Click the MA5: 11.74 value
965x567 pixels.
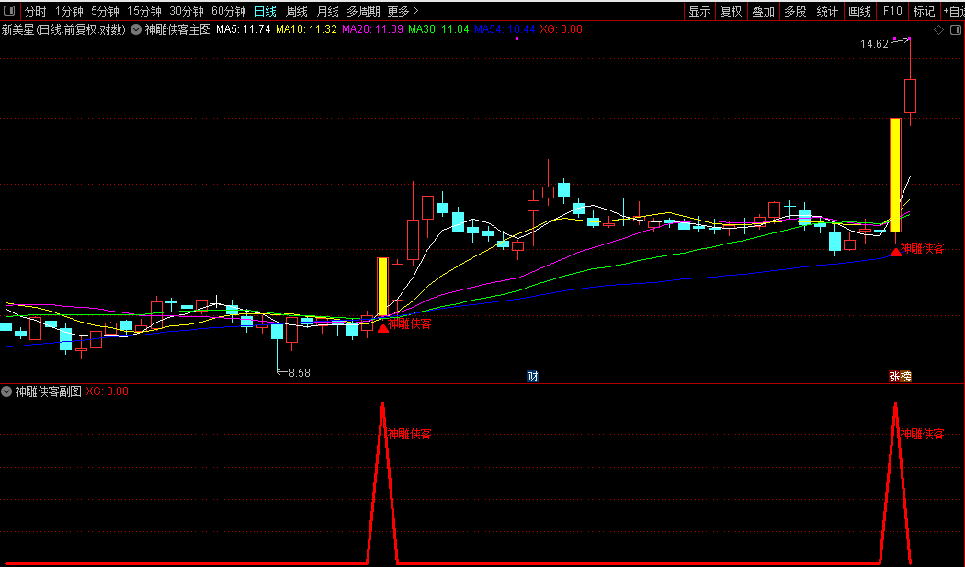(244, 28)
